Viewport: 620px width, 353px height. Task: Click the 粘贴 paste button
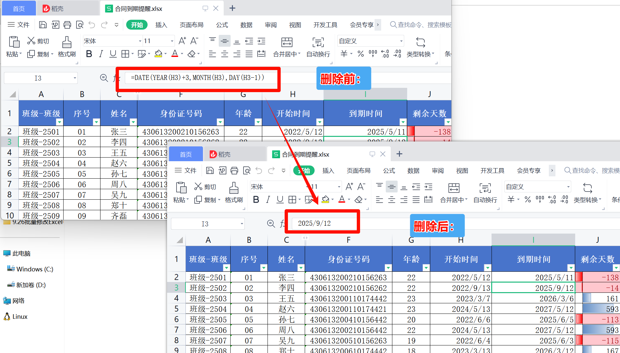pyautogui.click(x=14, y=46)
